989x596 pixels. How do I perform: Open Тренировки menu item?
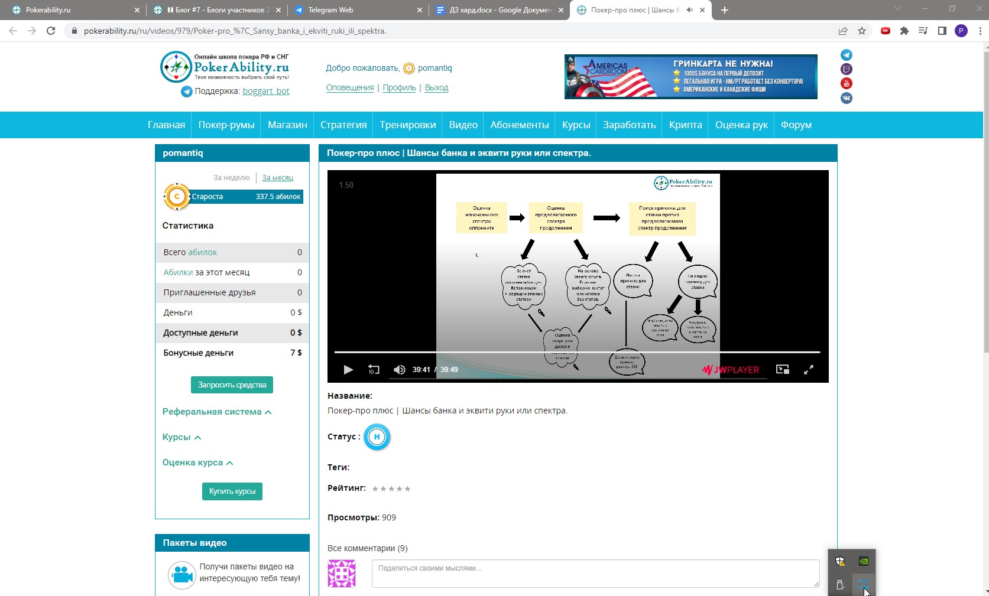[x=408, y=125]
